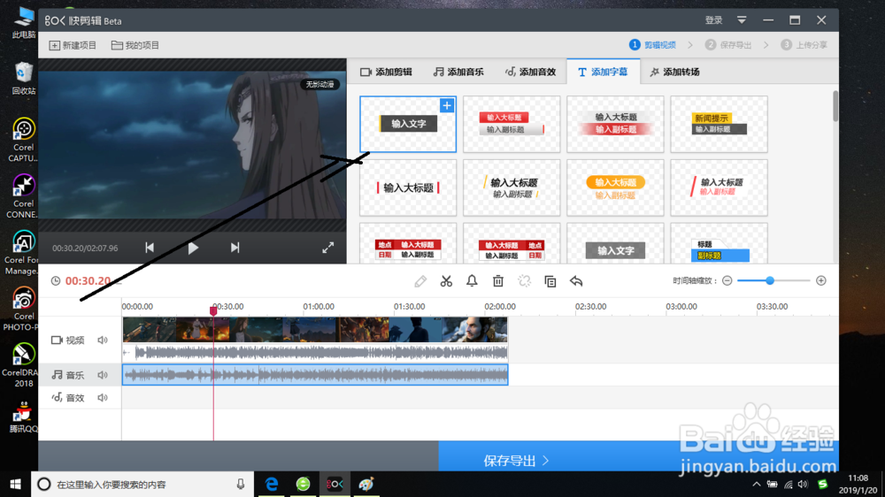Open 我的项目 folder
The image size is (885, 497).
pyautogui.click(x=135, y=45)
